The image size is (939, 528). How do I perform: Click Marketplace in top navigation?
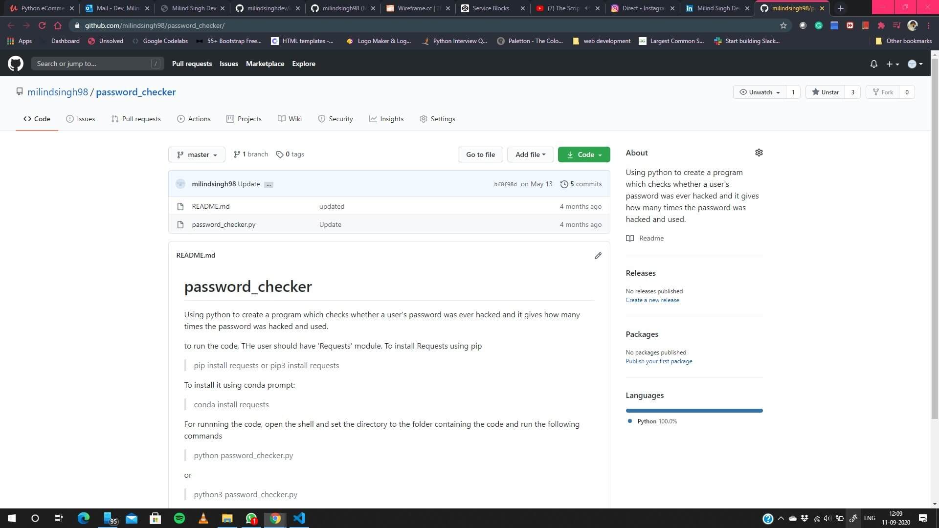pyautogui.click(x=265, y=64)
